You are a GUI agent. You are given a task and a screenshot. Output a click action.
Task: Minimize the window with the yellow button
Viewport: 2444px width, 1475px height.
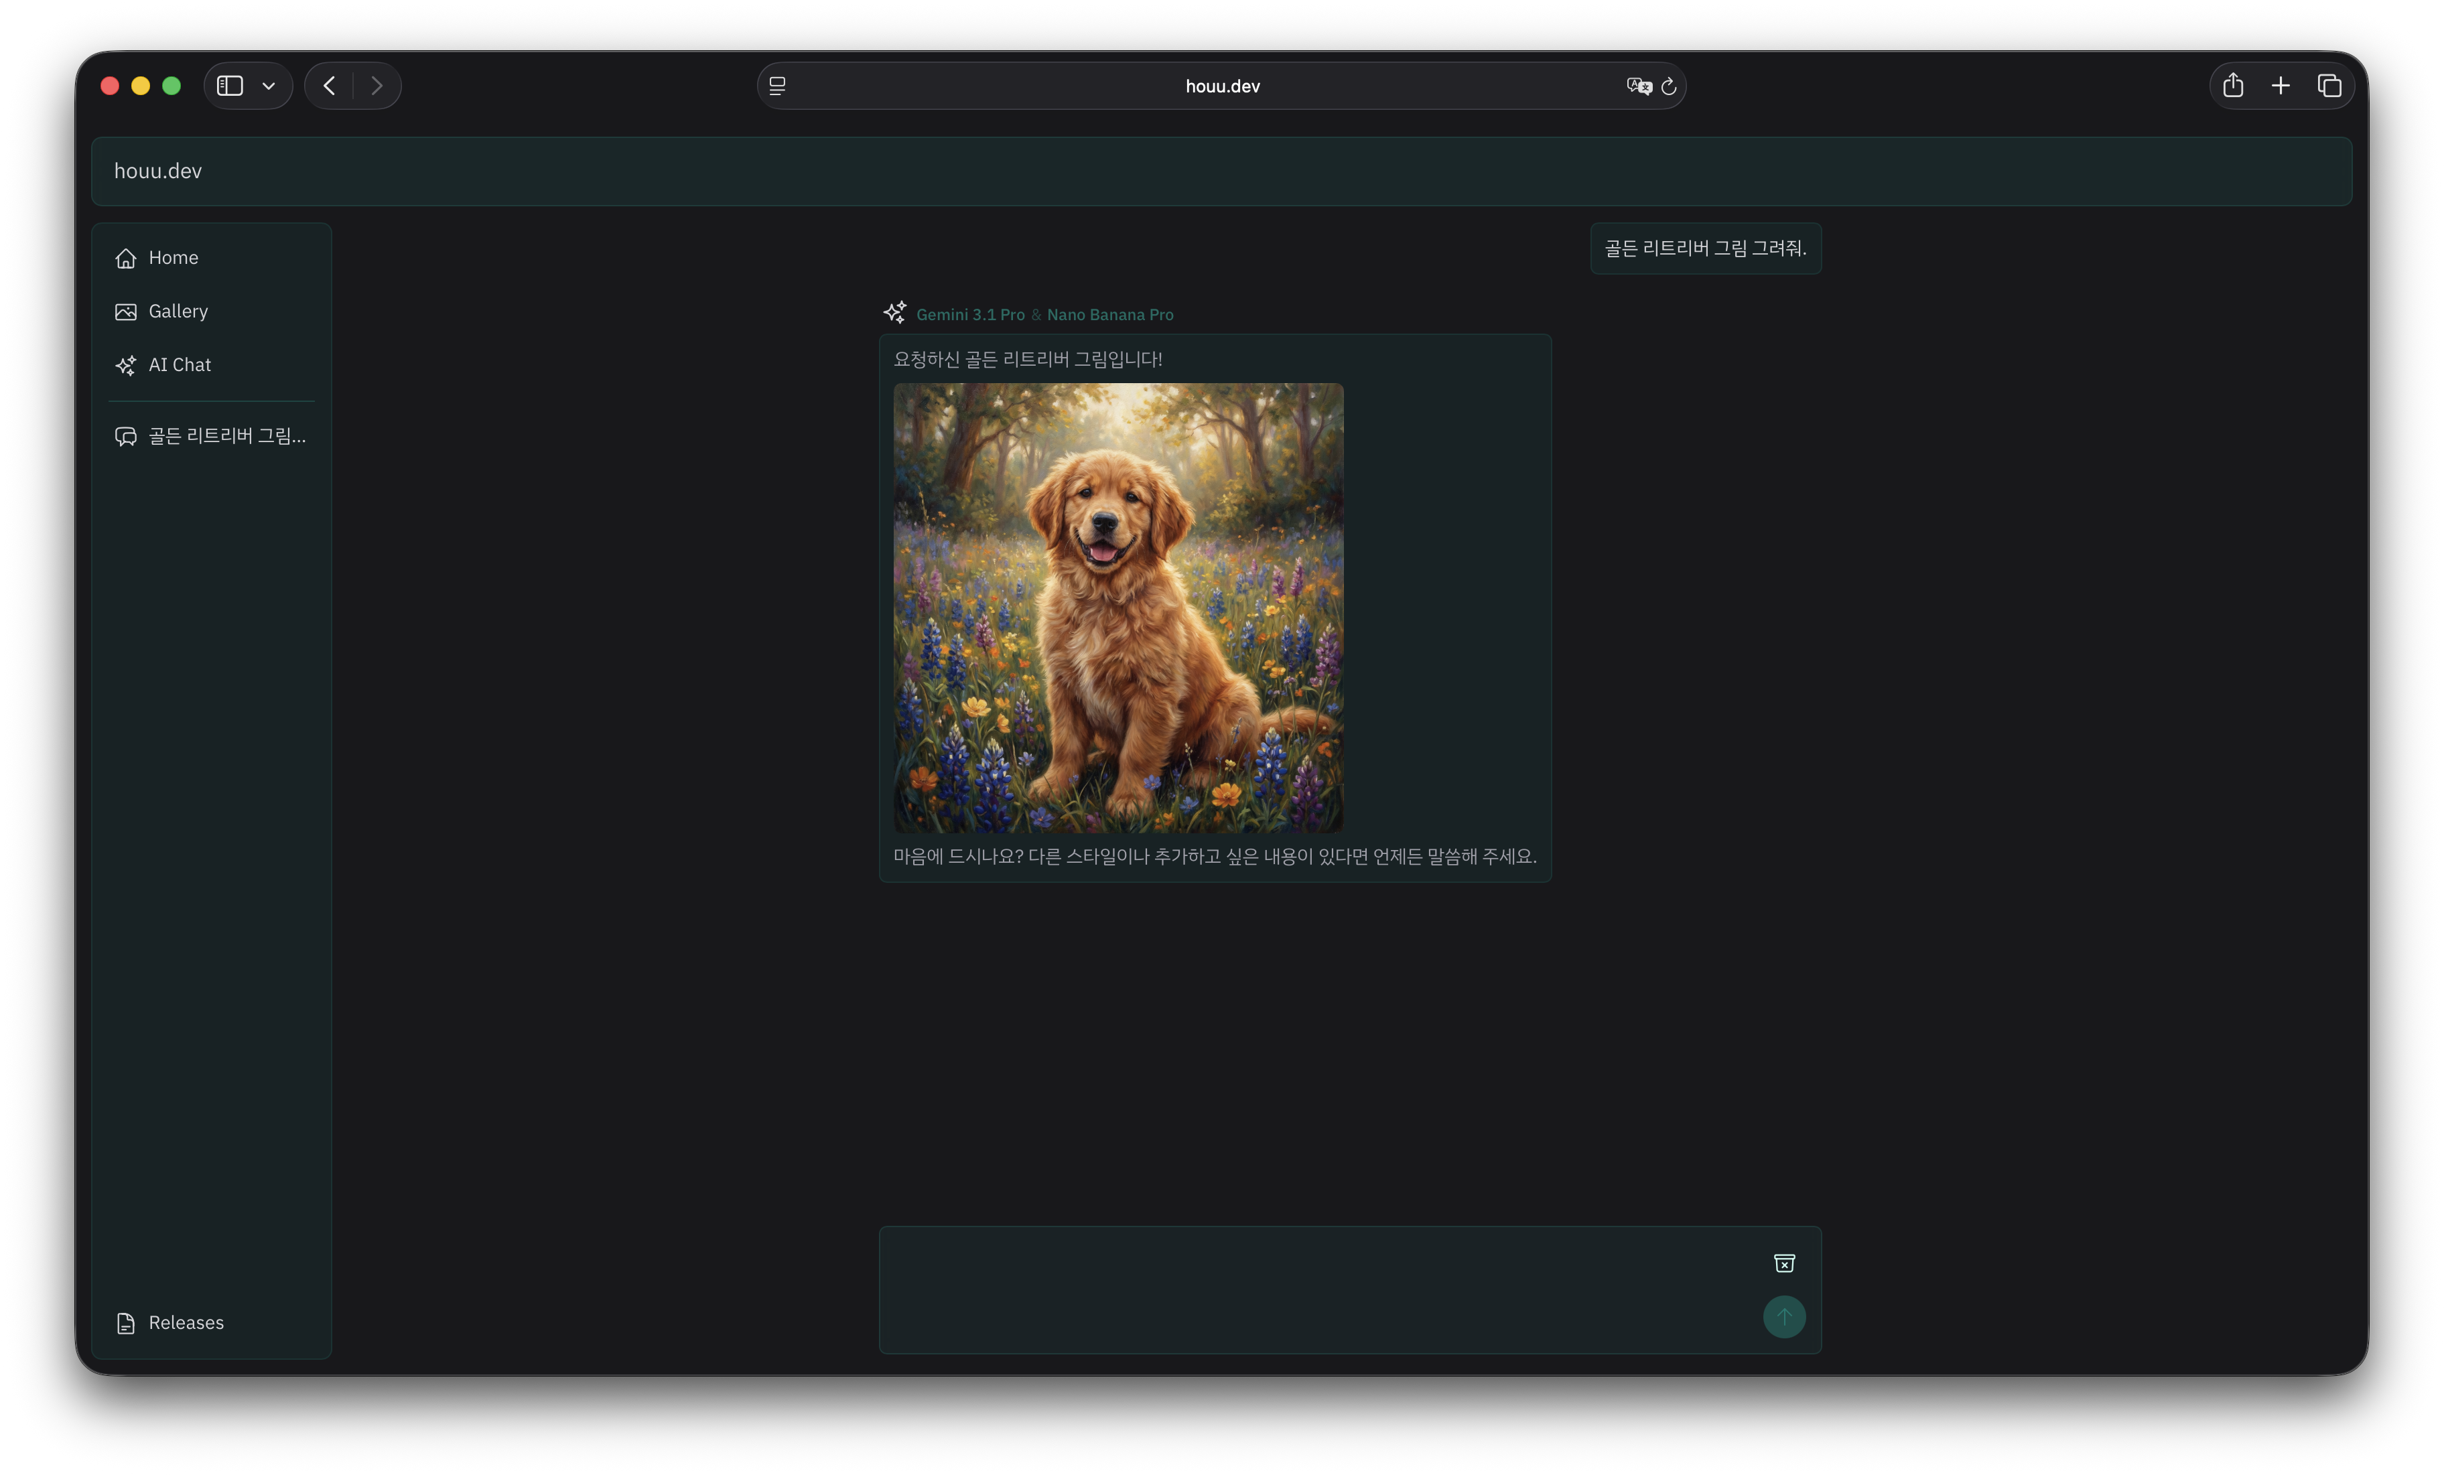pos(141,86)
